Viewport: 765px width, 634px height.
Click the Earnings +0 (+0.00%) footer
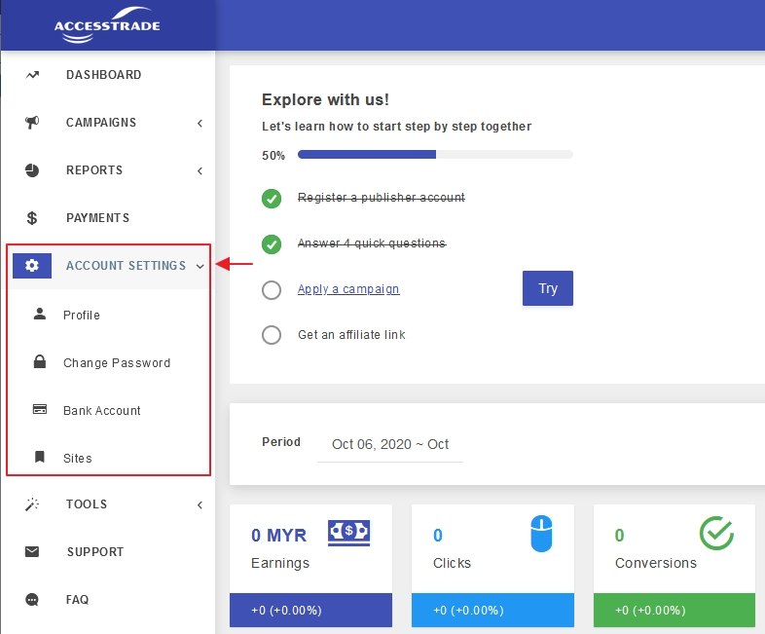(x=310, y=610)
